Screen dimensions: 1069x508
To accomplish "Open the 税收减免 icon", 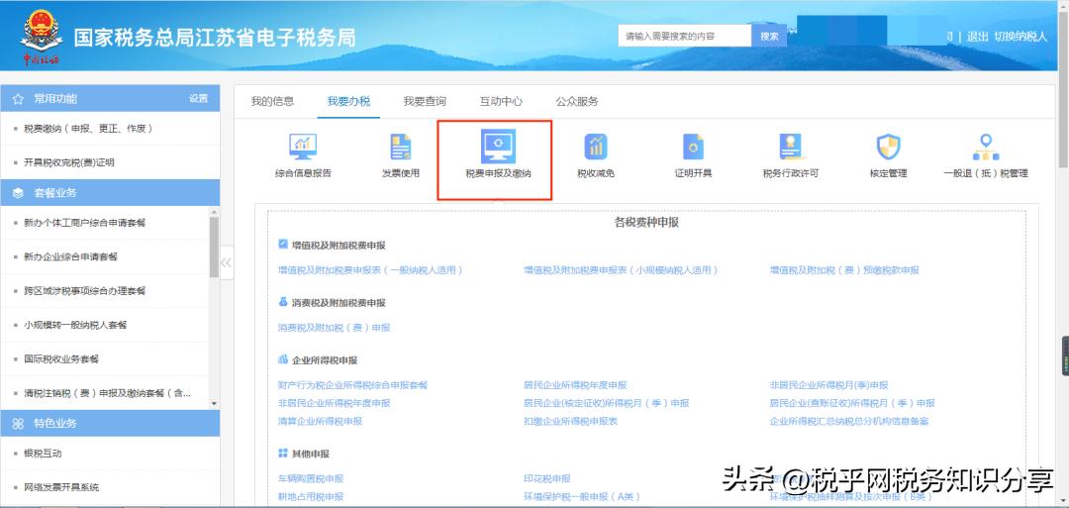I will coord(596,147).
